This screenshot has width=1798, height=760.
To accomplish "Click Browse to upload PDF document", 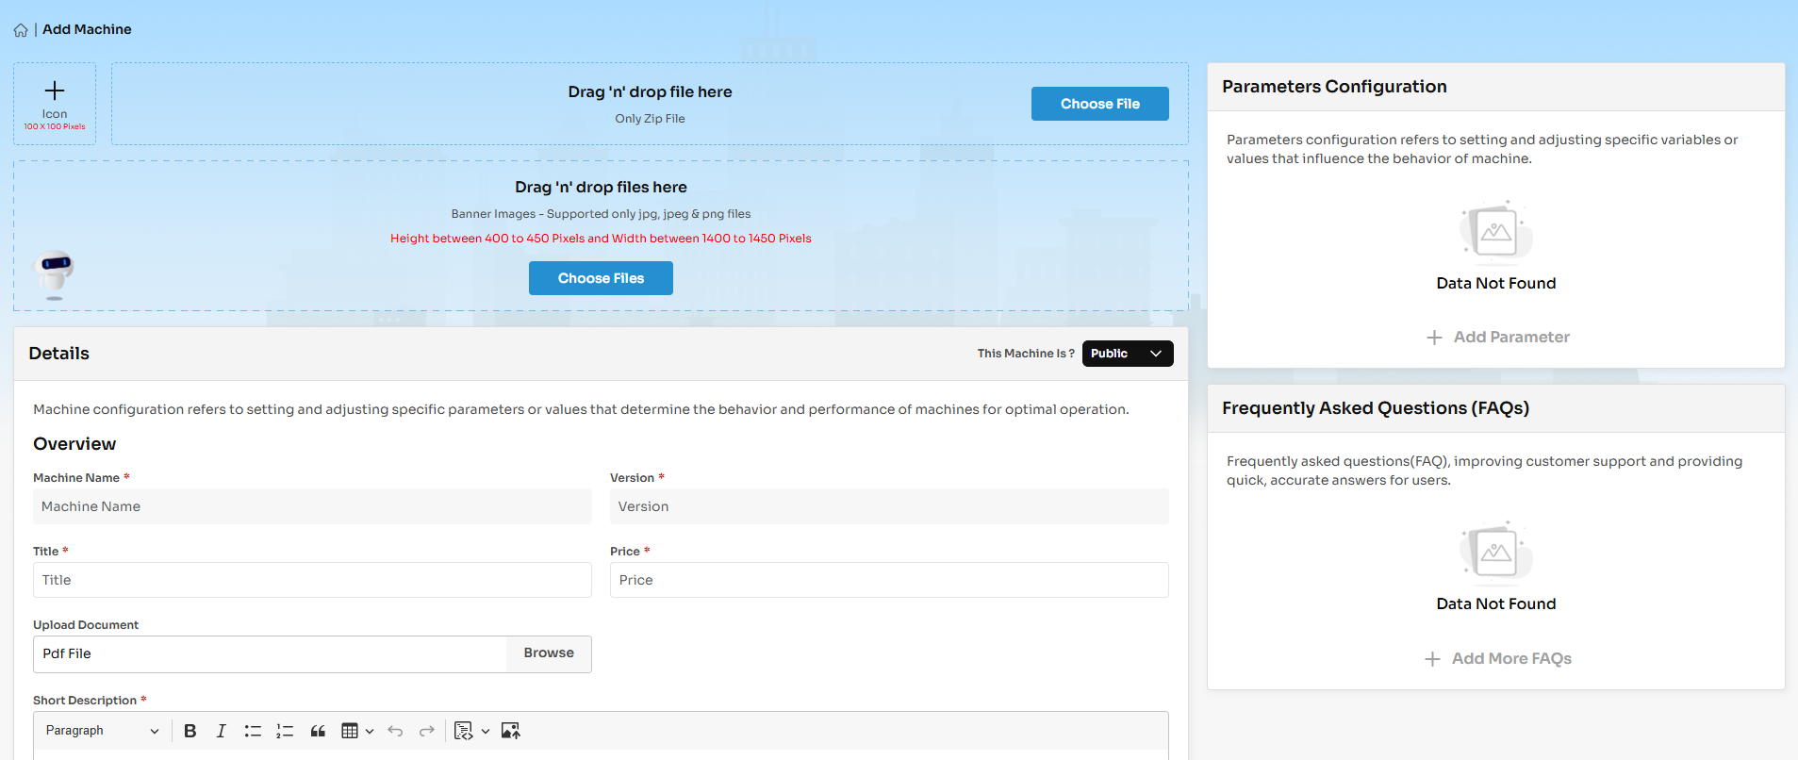I will click(549, 653).
